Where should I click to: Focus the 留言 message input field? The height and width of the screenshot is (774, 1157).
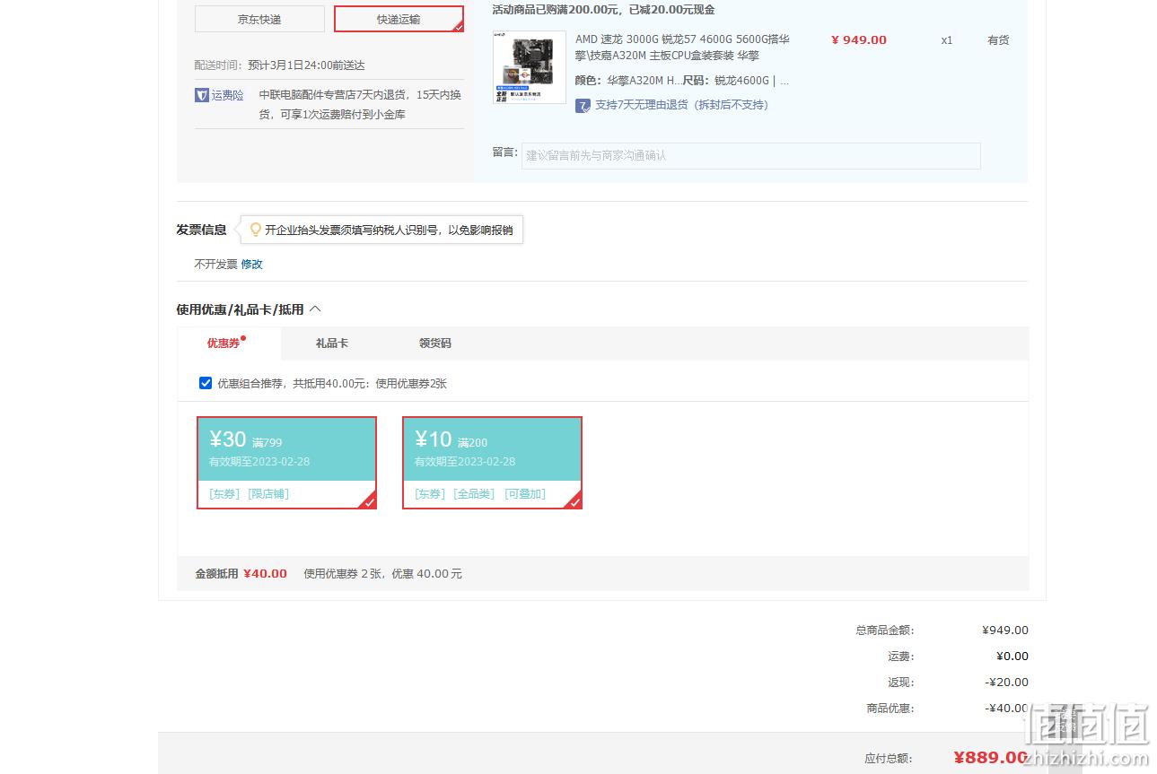click(x=751, y=155)
